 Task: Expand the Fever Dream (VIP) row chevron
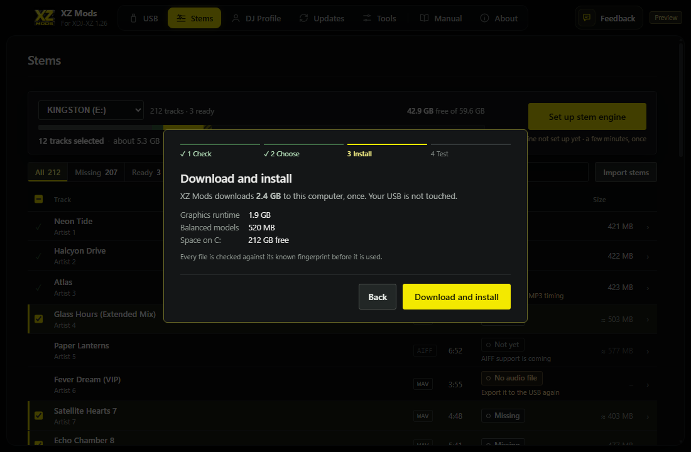coord(648,385)
